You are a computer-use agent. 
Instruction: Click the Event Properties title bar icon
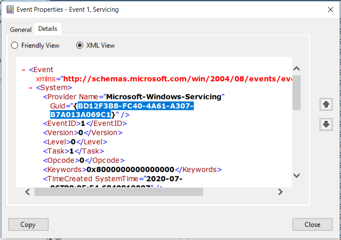[10, 10]
